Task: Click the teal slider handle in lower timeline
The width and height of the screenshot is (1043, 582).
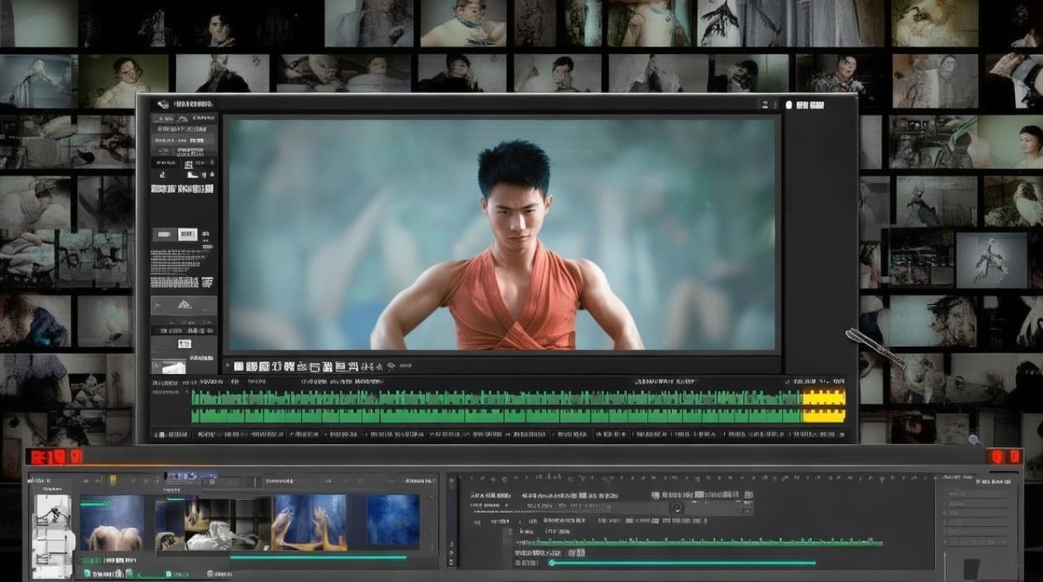Action: click(x=553, y=563)
